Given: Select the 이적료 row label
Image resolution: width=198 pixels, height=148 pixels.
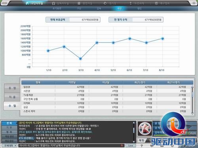Looking at the screenshot, I should pos(27,103).
